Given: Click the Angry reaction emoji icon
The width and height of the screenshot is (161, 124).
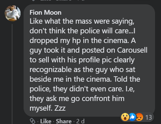Looking at the screenshot, I should click(x=139, y=117).
